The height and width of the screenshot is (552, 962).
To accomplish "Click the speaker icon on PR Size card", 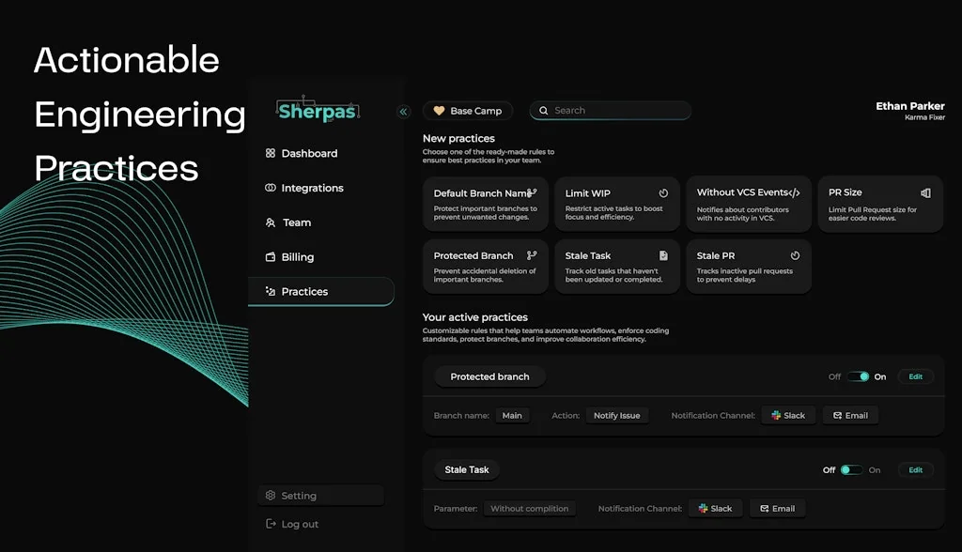I will [x=925, y=192].
